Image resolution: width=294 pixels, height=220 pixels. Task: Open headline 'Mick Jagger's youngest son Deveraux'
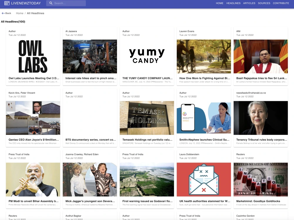click(x=90, y=201)
